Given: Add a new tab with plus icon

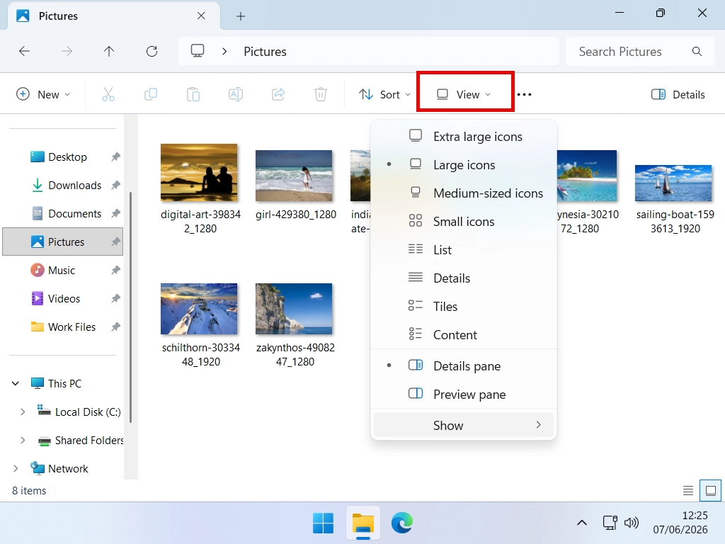Looking at the screenshot, I should pos(241,16).
